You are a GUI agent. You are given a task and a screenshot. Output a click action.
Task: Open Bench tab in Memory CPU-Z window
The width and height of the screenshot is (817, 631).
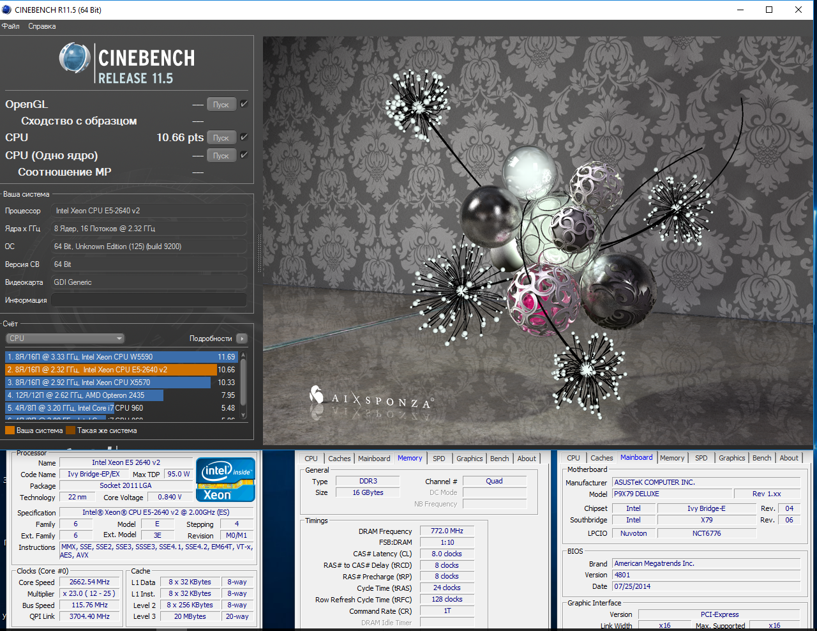point(500,459)
